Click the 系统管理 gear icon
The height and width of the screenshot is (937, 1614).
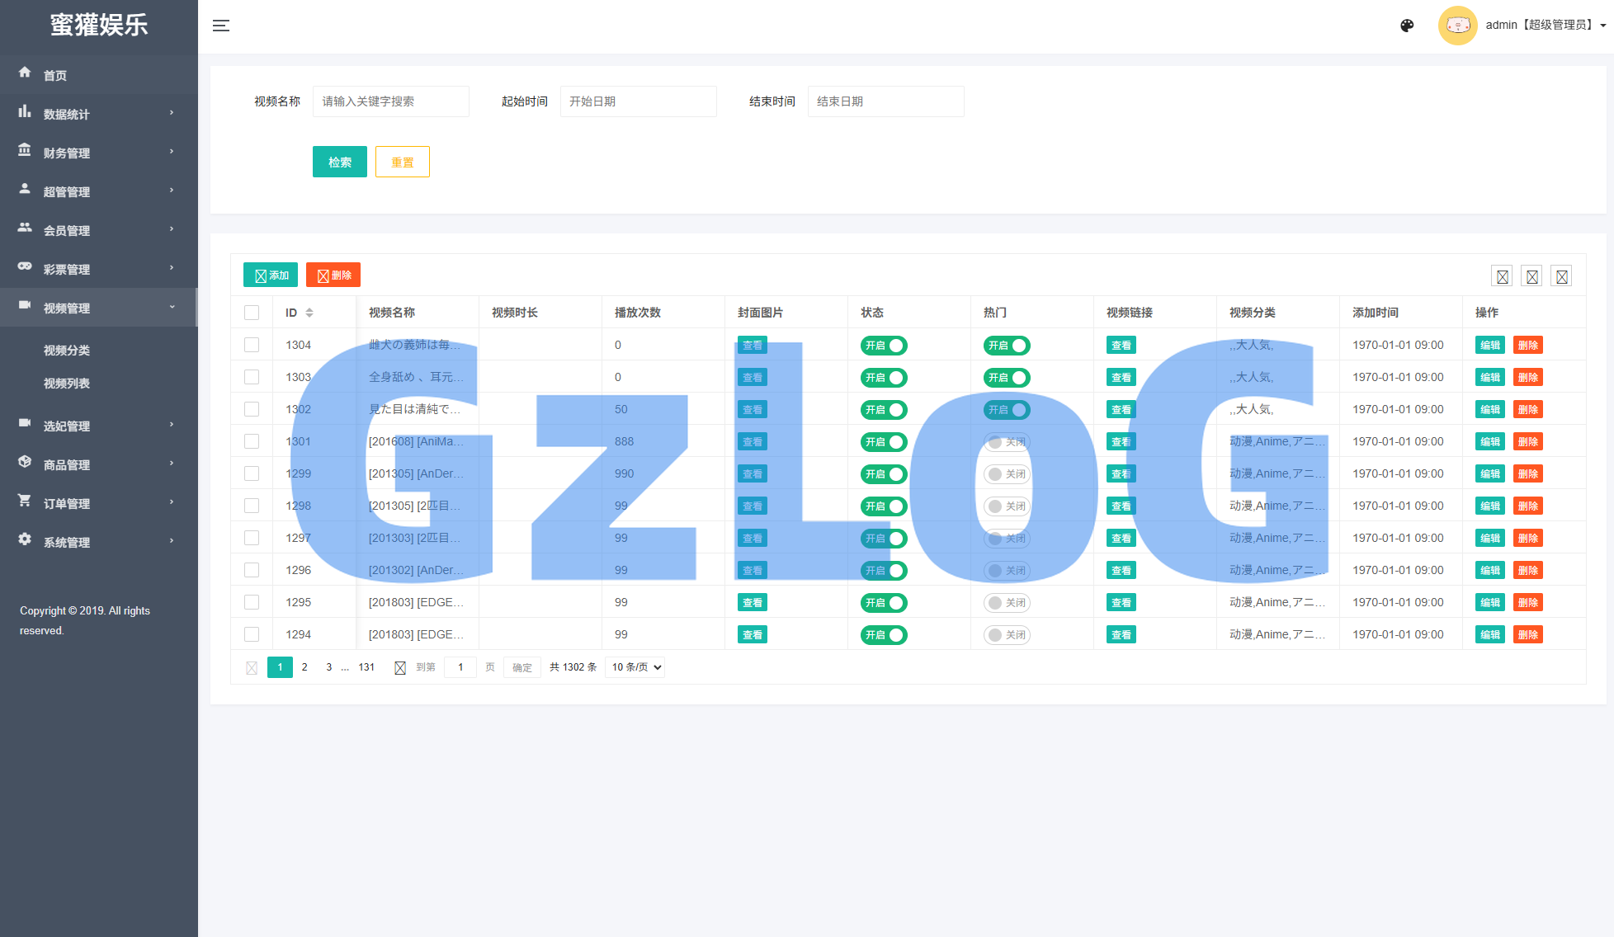25,539
